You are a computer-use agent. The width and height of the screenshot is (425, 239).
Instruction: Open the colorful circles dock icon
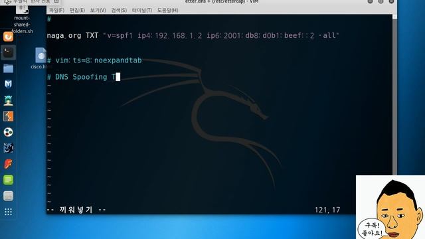coord(8,132)
